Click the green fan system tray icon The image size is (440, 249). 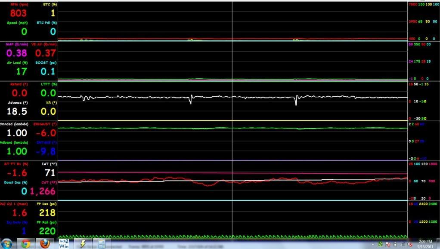(380, 244)
